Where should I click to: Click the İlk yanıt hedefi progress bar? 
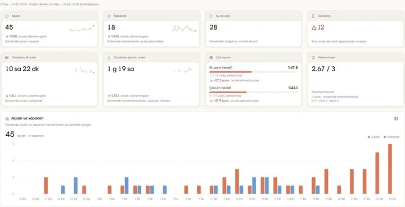point(253,72)
